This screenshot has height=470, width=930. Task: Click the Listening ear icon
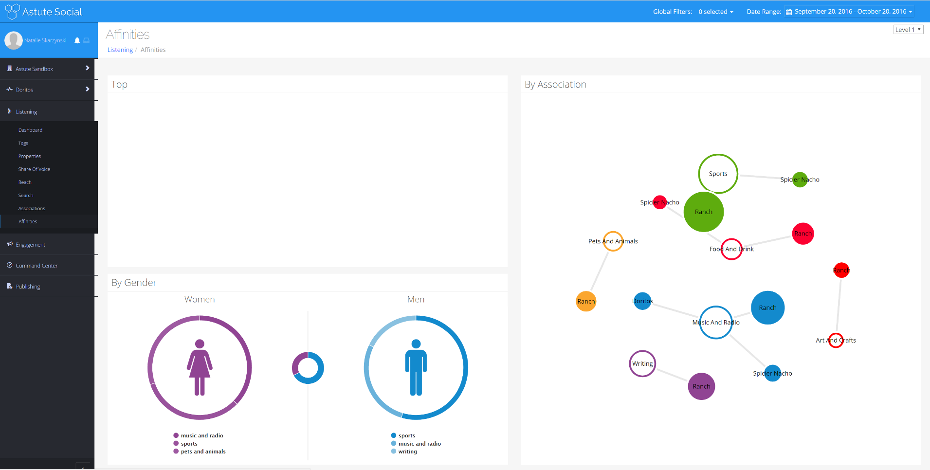tap(9, 111)
